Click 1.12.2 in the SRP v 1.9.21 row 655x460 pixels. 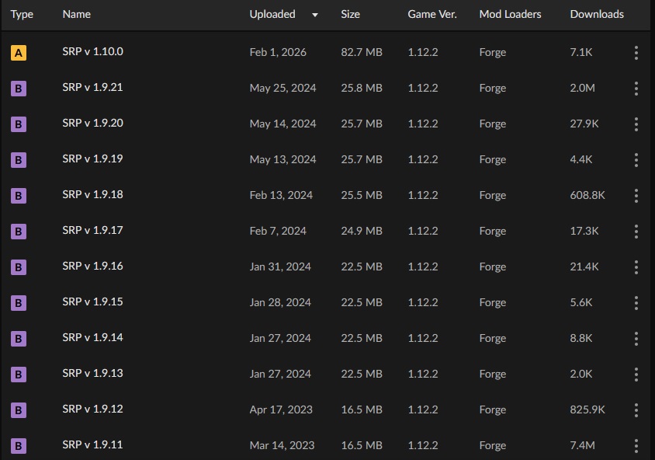coord(423,89)
